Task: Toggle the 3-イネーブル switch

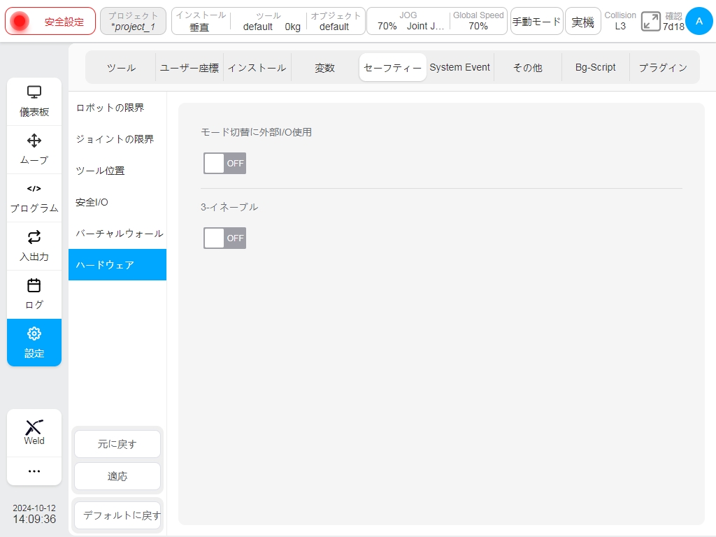Action: point(224,238)
